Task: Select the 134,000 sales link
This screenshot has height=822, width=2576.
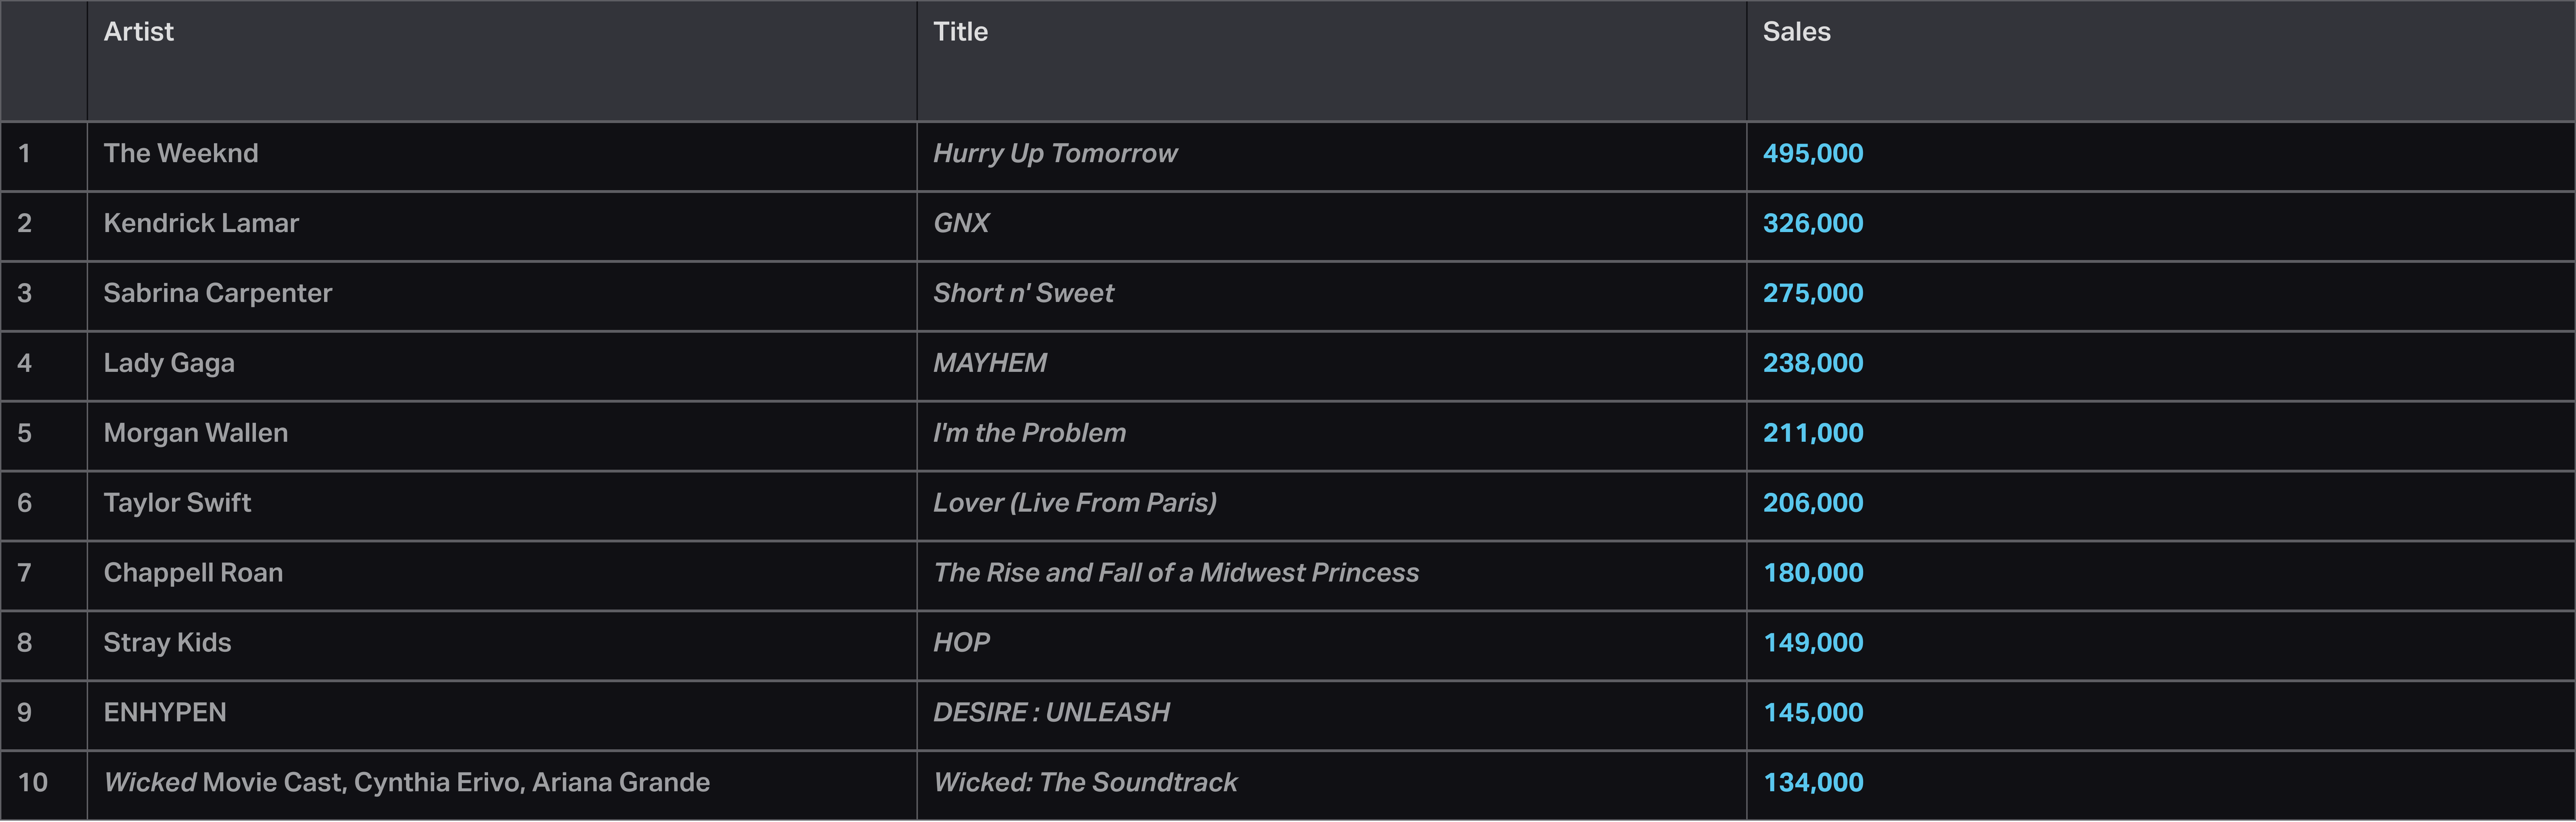Action: (1812, 783)
